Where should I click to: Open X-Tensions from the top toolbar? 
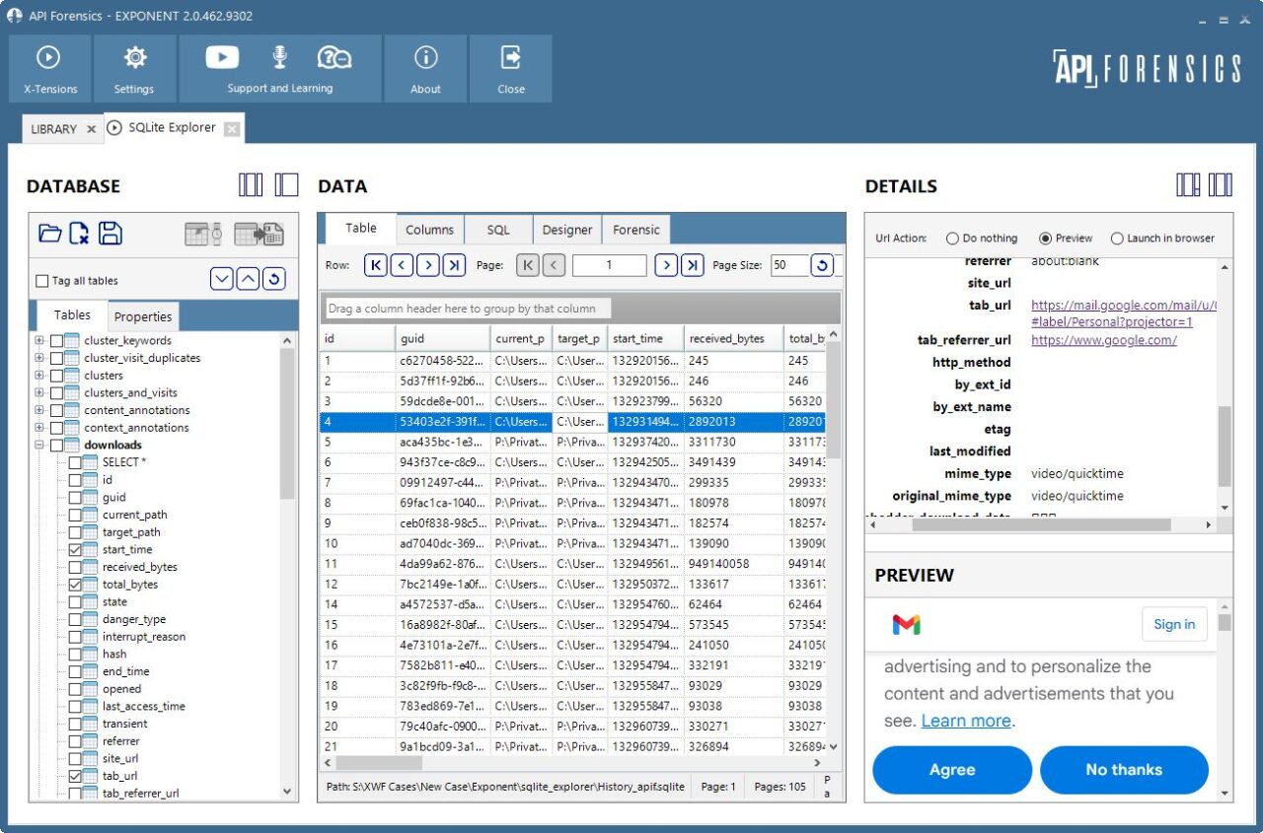coord(48,69)
